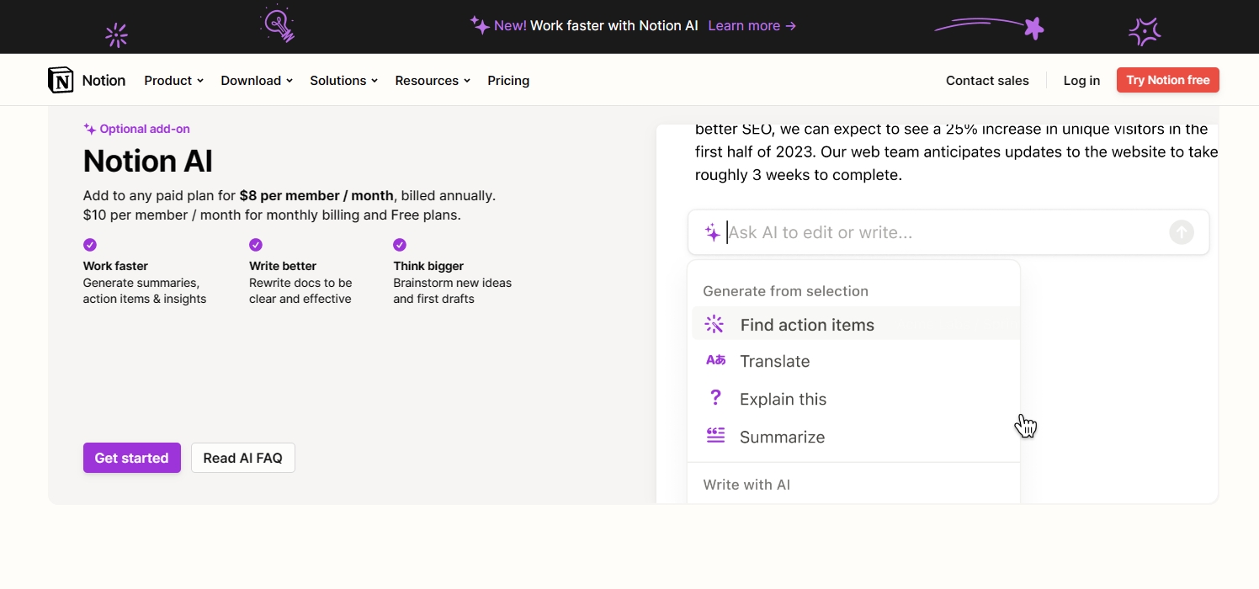The height and width of the screenshot is (589, 1259).
Task: Click the Notion logo icon
Action: pyautogui.click(x=61, y=80)
